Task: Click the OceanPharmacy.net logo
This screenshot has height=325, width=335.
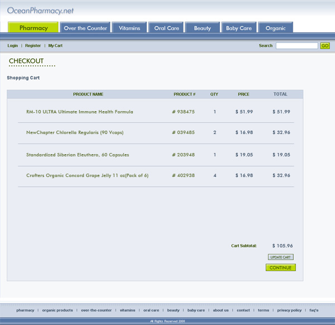Action: 40,11
